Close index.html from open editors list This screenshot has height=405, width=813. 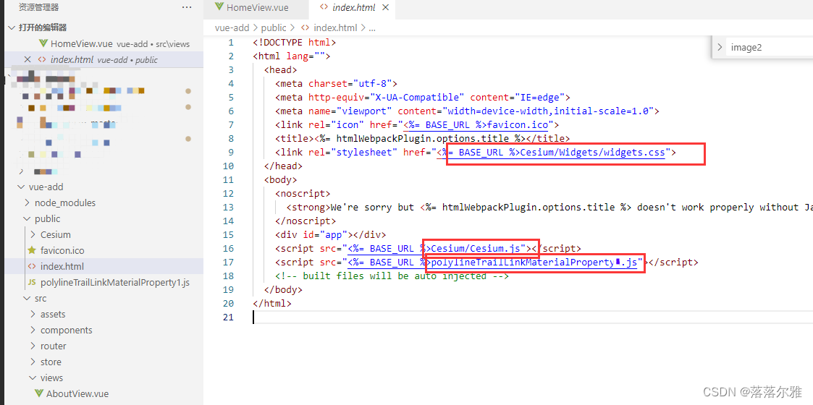28,59
